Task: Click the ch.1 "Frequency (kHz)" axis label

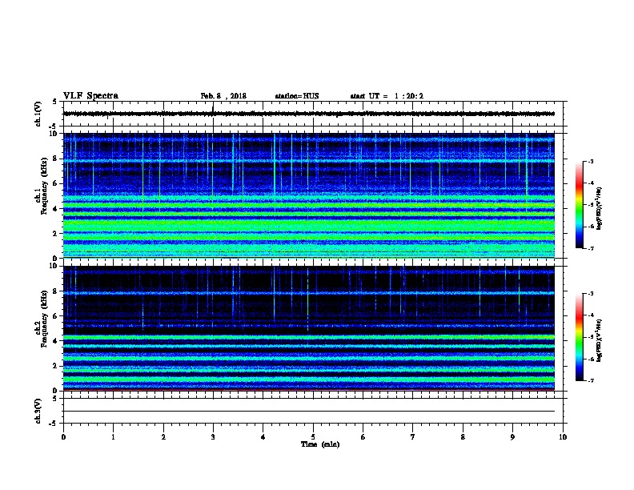Action: pos(44,186)
